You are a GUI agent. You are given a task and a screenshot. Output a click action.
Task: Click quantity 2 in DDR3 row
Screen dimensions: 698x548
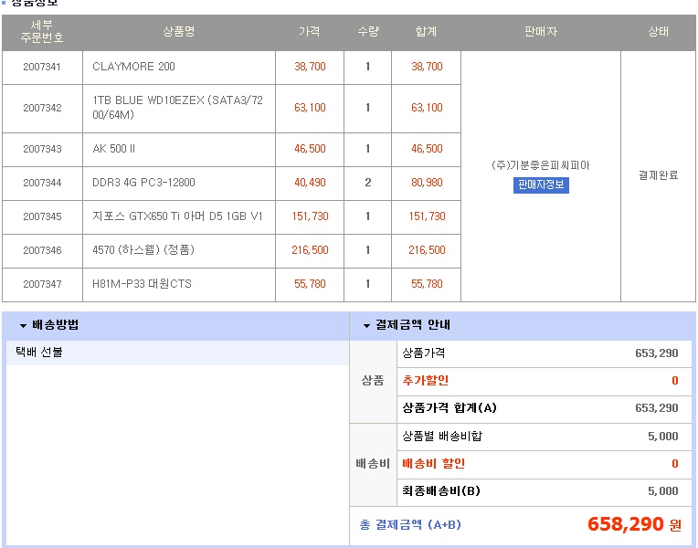(367, 183)
